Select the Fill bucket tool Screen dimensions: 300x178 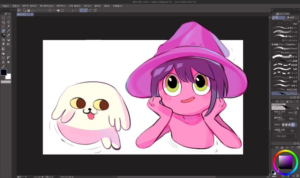pyautogui.click(x=3, y=53)
